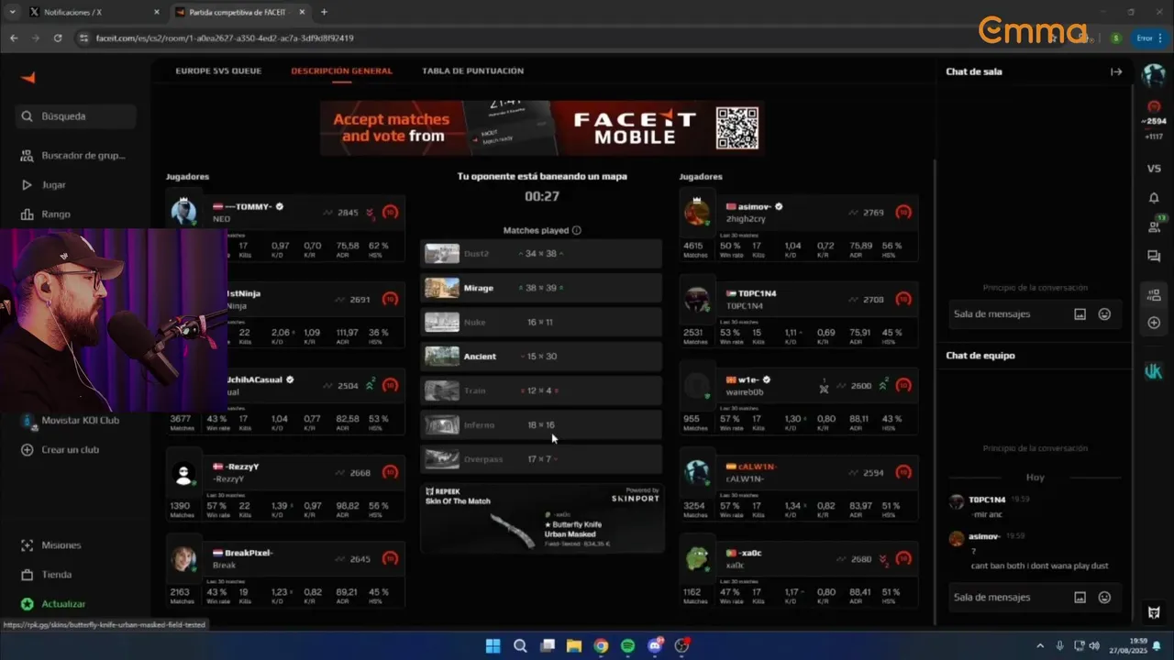Open Tienda in the sidebar
Screen dimensions: 1174x660
[x=46, y=574]
